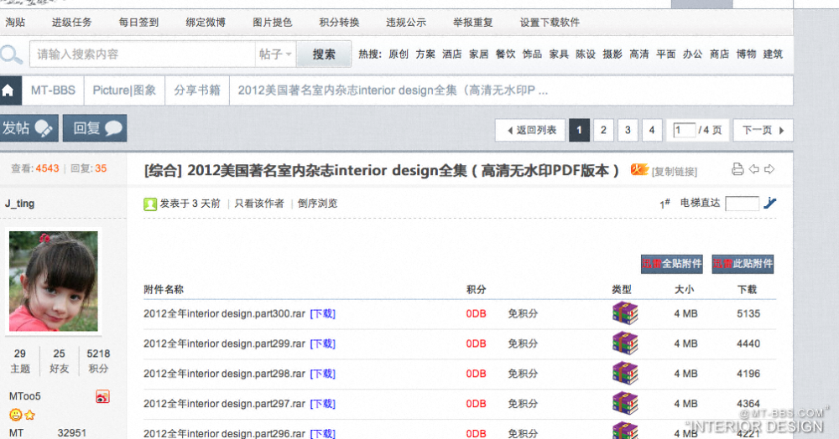Click the 发帖 new post button
Screen dimensions: 839x439
point(29,128)
